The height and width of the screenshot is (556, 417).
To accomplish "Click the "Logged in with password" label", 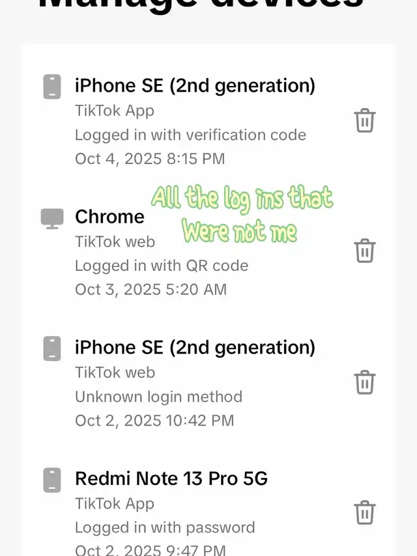I will tap(165, 527).
